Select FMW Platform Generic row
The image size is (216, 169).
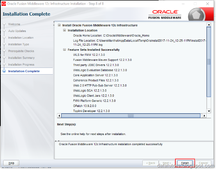tap(94, 101)
